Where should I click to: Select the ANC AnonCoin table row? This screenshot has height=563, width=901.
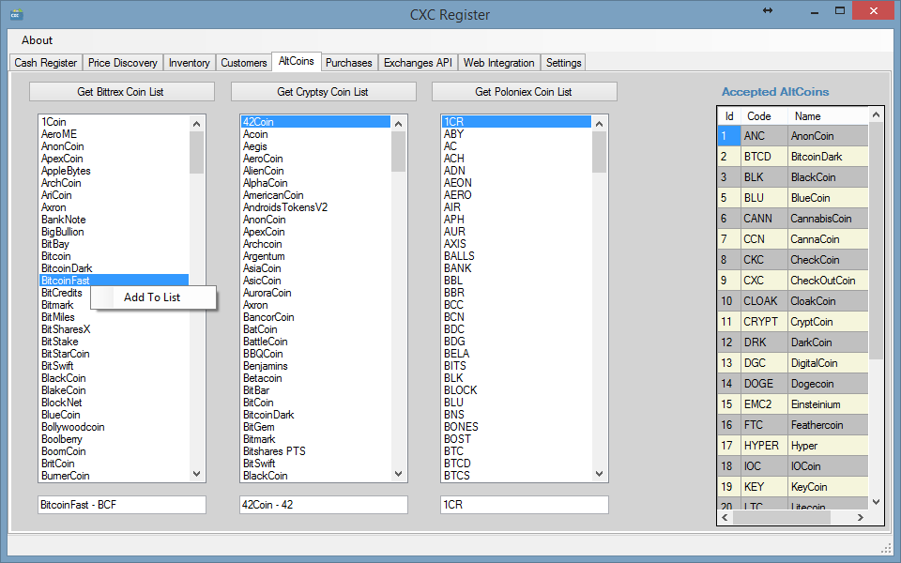(x=794, y=136)
